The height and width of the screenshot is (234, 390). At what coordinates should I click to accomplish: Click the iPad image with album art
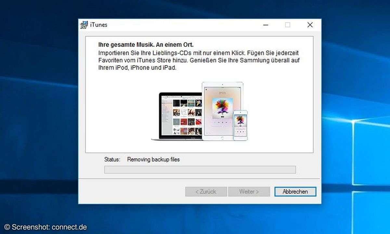click(x=222, y=111)
